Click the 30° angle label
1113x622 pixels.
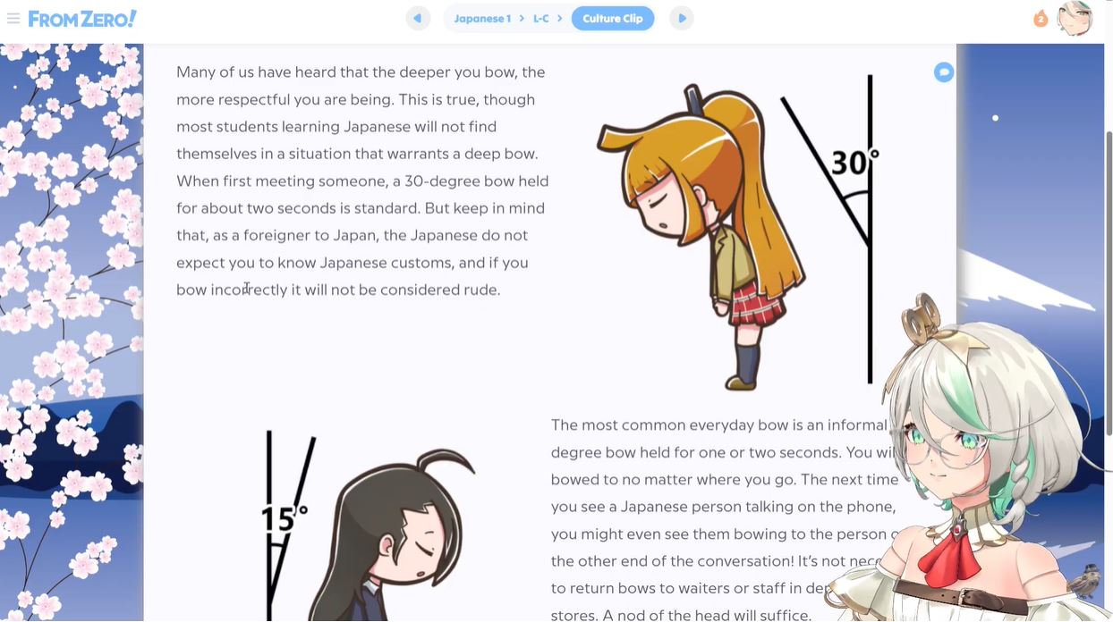(854, 162)
